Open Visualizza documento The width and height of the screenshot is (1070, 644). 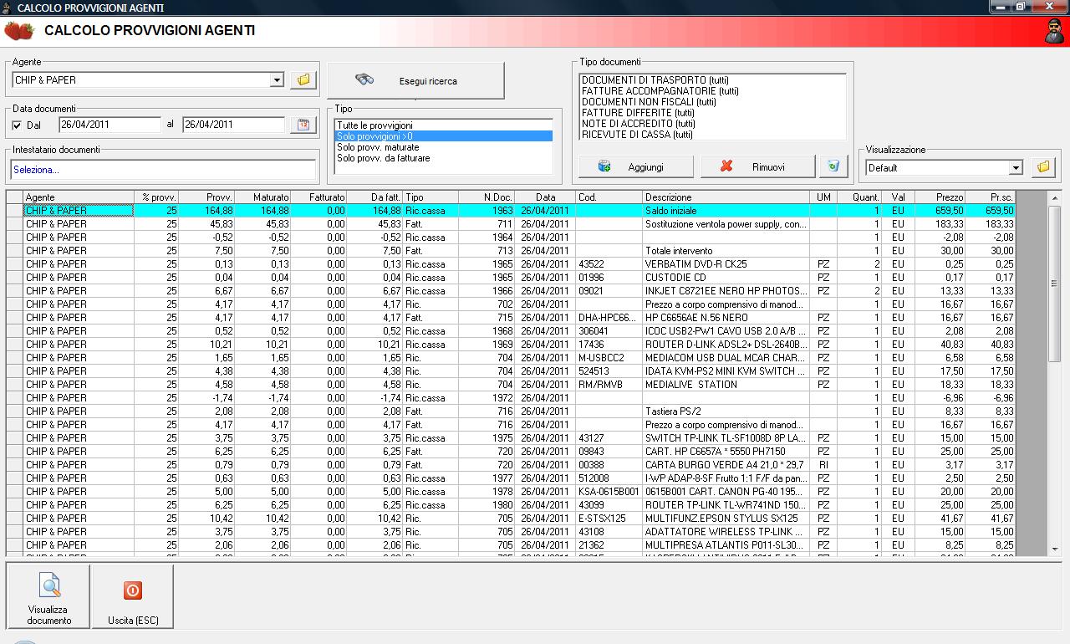click(x=49, y=597)
